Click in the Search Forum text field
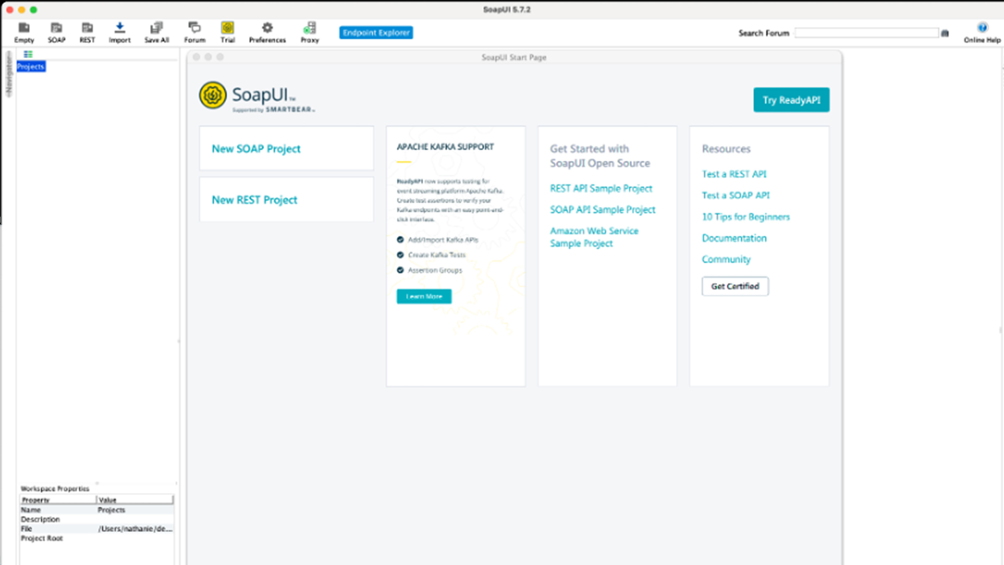 pyautogui.click(x=866, y=33)
